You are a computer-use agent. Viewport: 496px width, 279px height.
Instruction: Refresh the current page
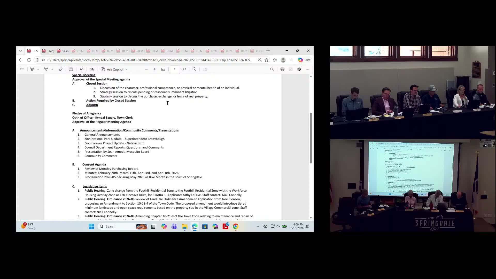29,60
